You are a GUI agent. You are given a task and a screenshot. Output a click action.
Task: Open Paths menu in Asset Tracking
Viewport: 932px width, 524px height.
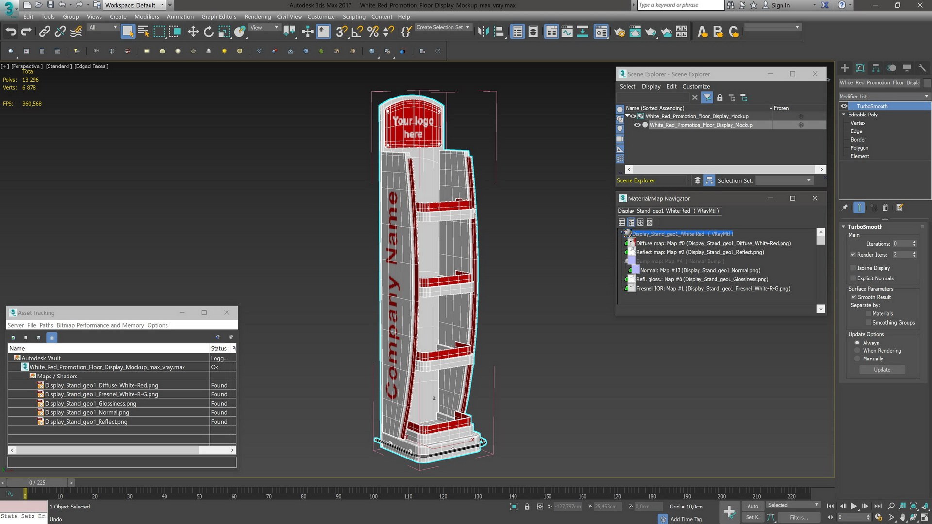46,325
